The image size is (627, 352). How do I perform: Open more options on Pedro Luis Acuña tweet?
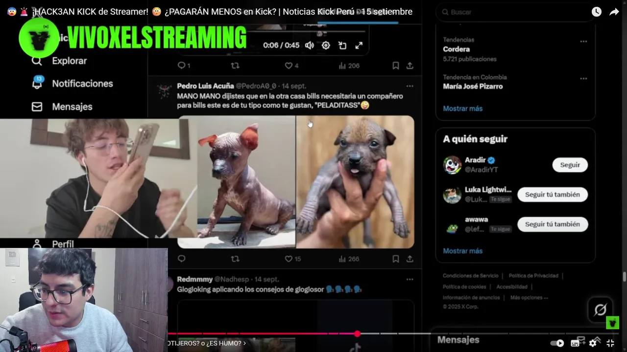[x=410, y=86]
